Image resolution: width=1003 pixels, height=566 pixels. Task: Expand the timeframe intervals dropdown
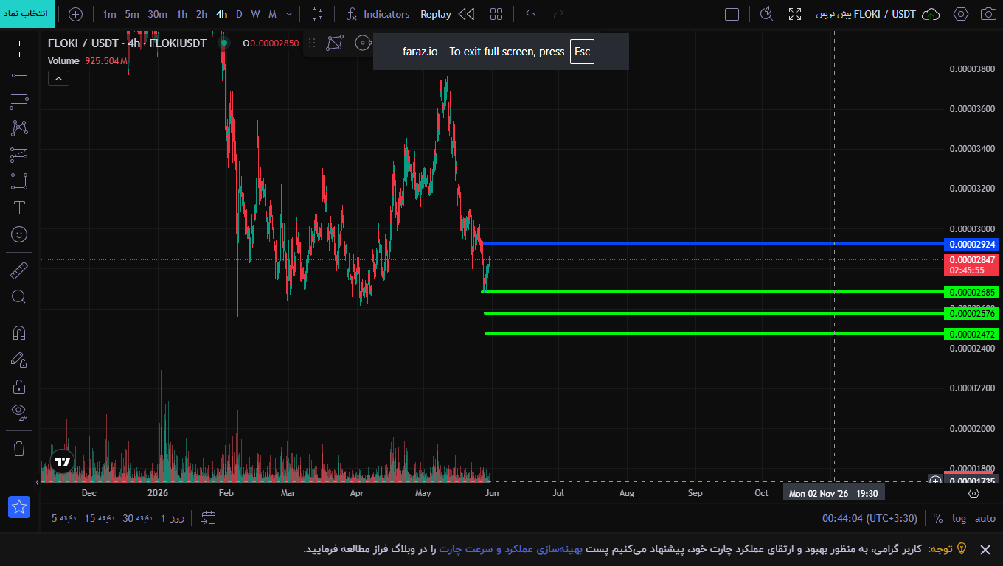pyautogui.click(x=289, y=14)
